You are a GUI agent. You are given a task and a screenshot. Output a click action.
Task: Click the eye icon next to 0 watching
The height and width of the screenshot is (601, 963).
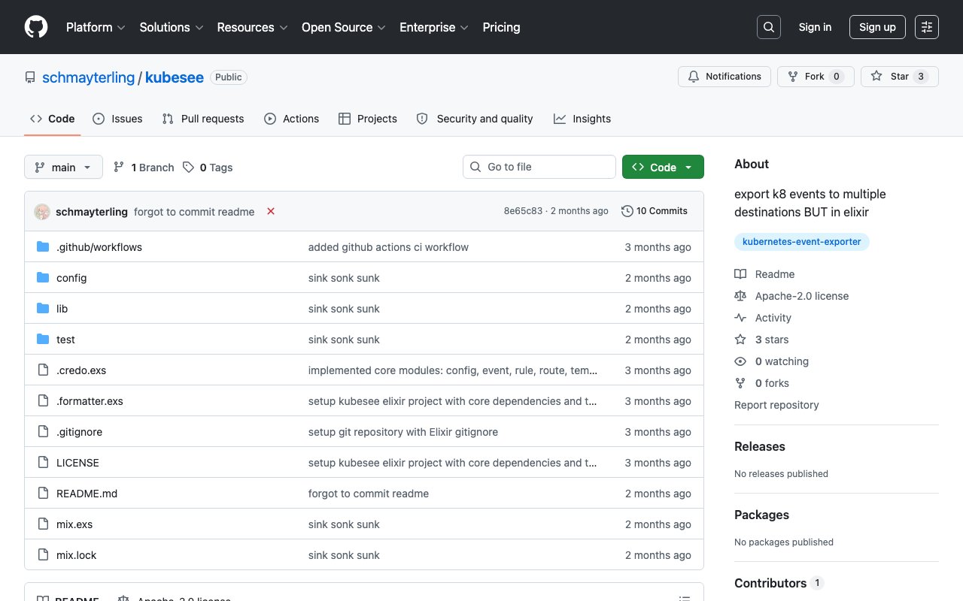(740, 361)
